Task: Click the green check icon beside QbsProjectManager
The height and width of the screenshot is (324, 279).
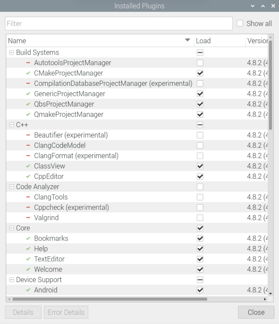Action: [28, 104]
